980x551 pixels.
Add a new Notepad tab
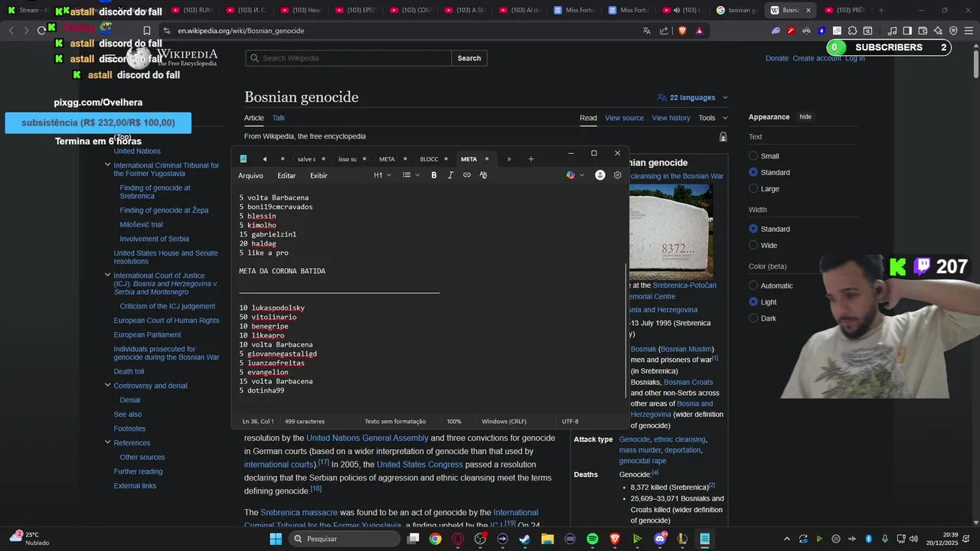tap(531, 159)
